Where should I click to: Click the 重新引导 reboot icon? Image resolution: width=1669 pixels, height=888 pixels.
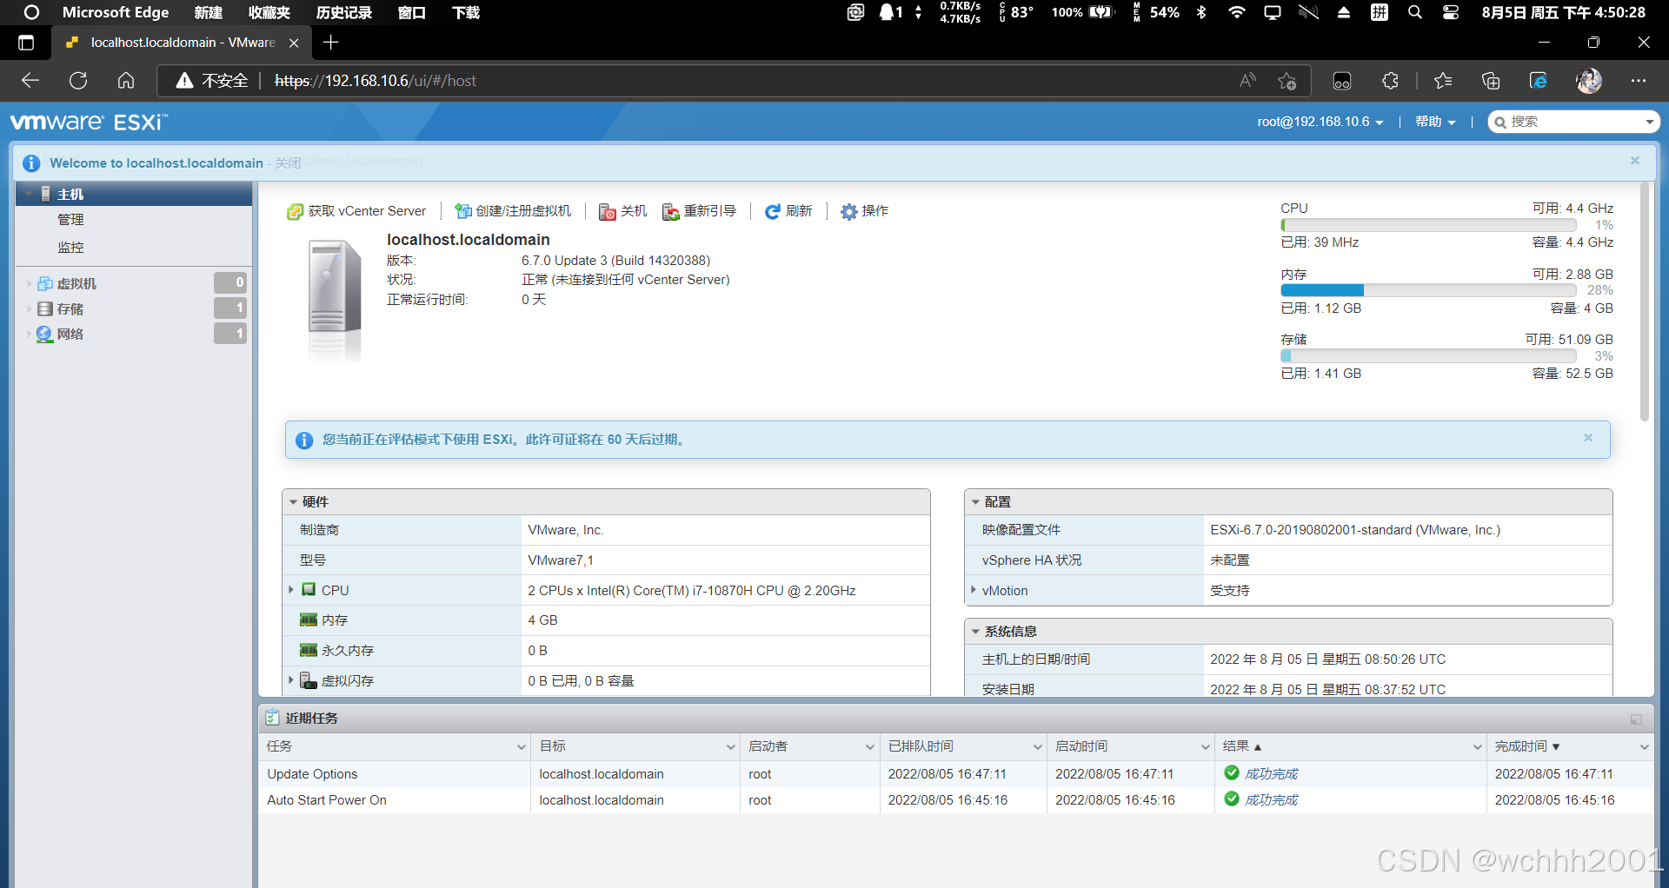pos(669,212)
